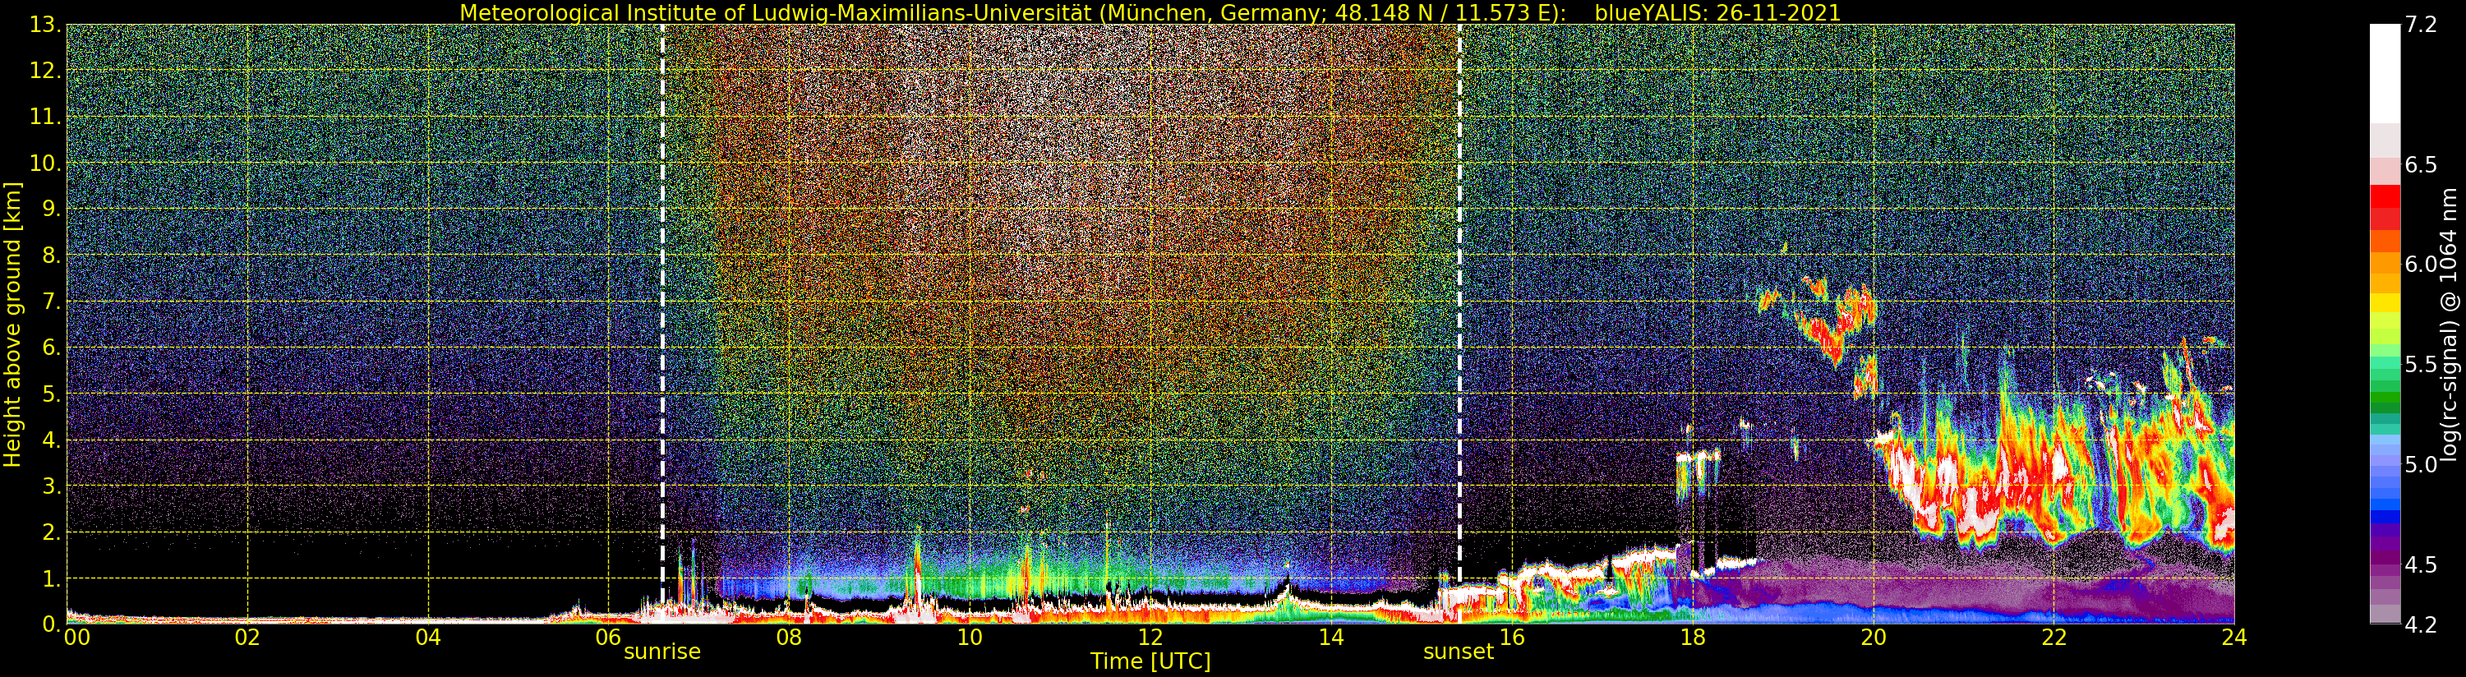The height and width of the screenshot is (677, 2466).
Task: Click the 13 tick label on the height axis
Action: tap(45, 25)
